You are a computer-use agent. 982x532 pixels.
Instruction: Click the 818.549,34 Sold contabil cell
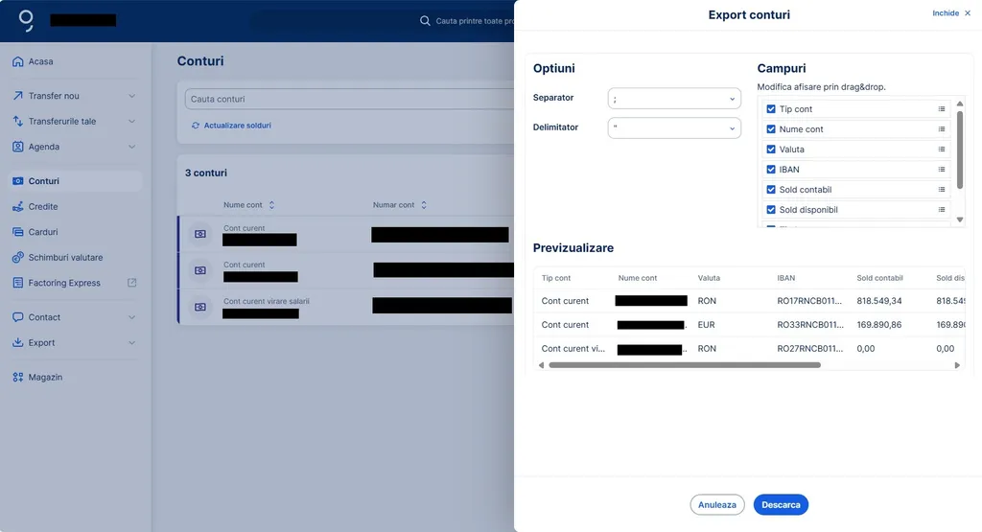click(879, 300)
